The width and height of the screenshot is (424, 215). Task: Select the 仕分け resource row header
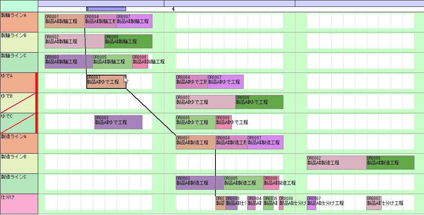tap(19, 204)
